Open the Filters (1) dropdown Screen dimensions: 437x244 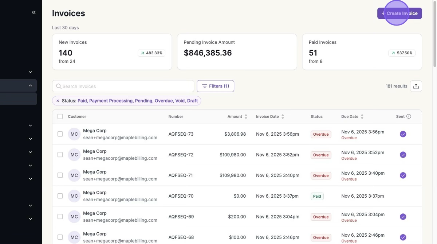click(x=215, y=86)
